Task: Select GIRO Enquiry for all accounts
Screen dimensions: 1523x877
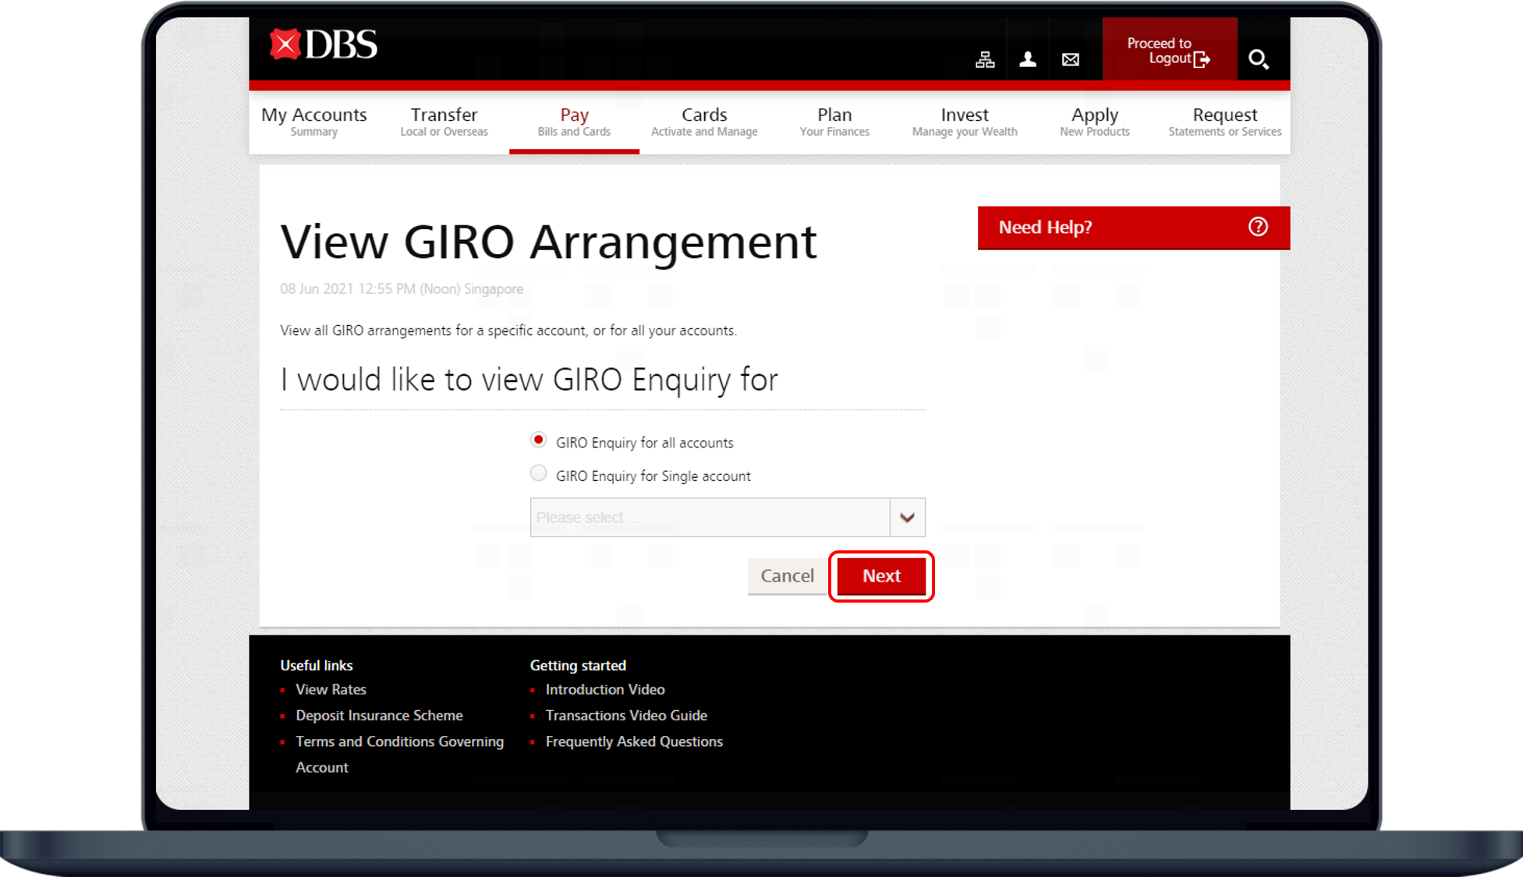Action: click(538, 440)
